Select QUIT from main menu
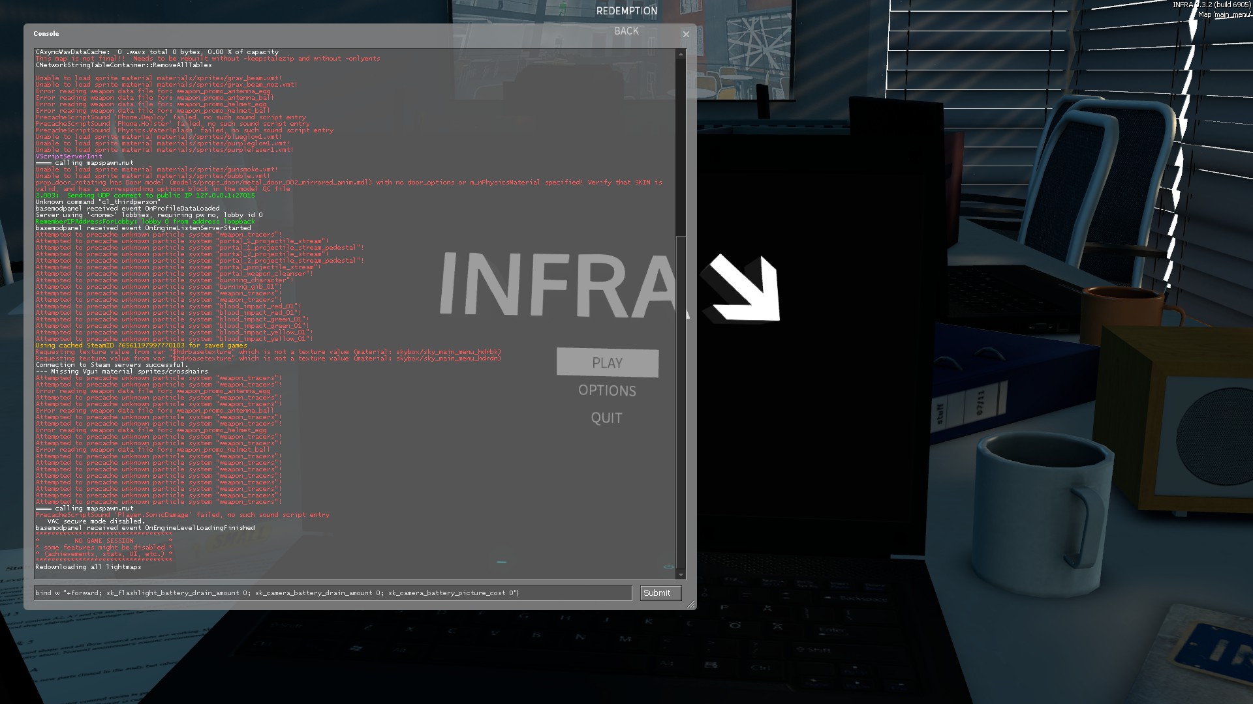Screen dimensions: 1253x704 (x=606, y=418)
